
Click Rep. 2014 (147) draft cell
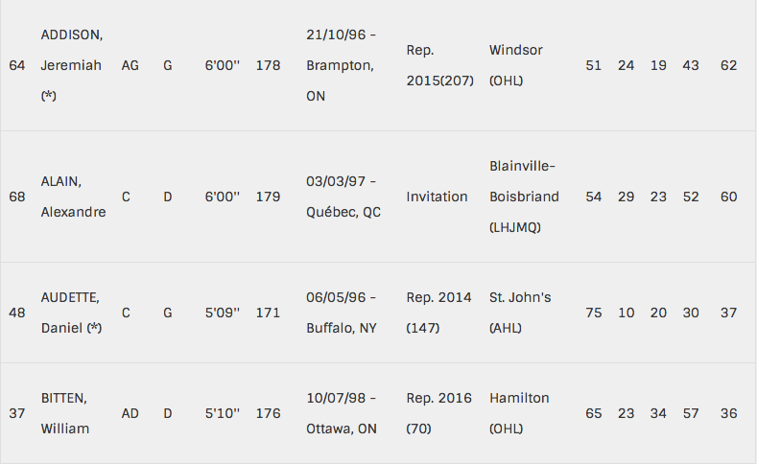[438, 313]
